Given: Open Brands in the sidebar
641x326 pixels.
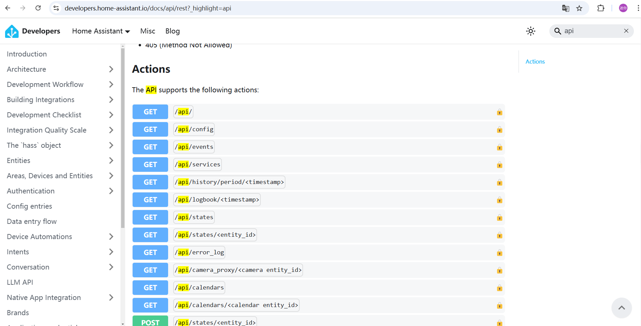Looking at the screenshot, I should (18, 313).
